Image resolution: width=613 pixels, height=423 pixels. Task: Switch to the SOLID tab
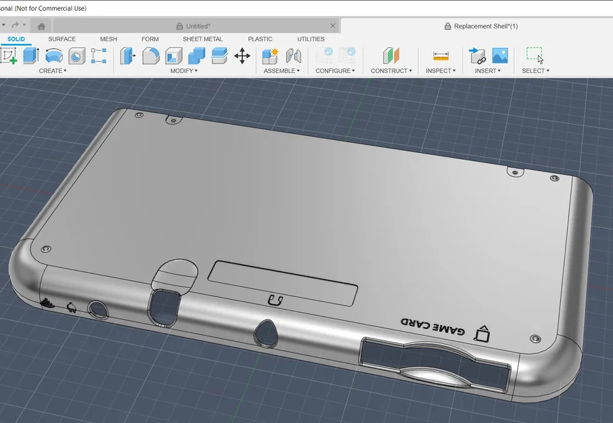pos(16,39)
